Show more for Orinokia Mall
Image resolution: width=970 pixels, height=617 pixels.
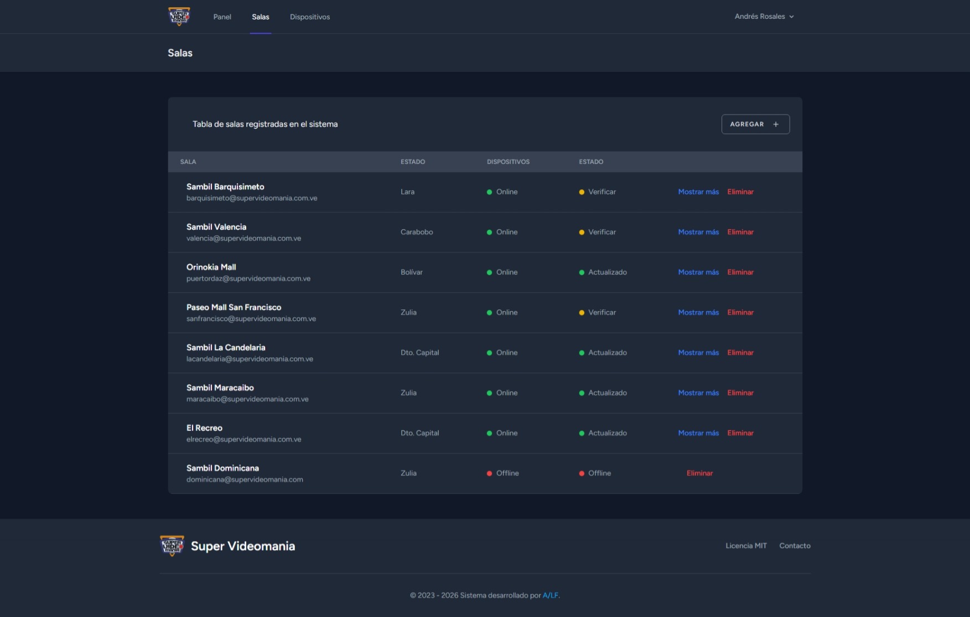698,272
